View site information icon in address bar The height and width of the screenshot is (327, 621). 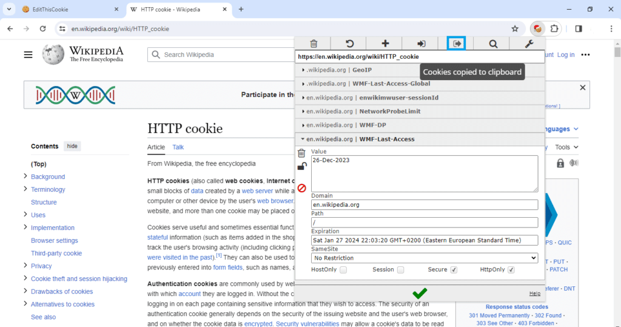[x=62, y=29]
